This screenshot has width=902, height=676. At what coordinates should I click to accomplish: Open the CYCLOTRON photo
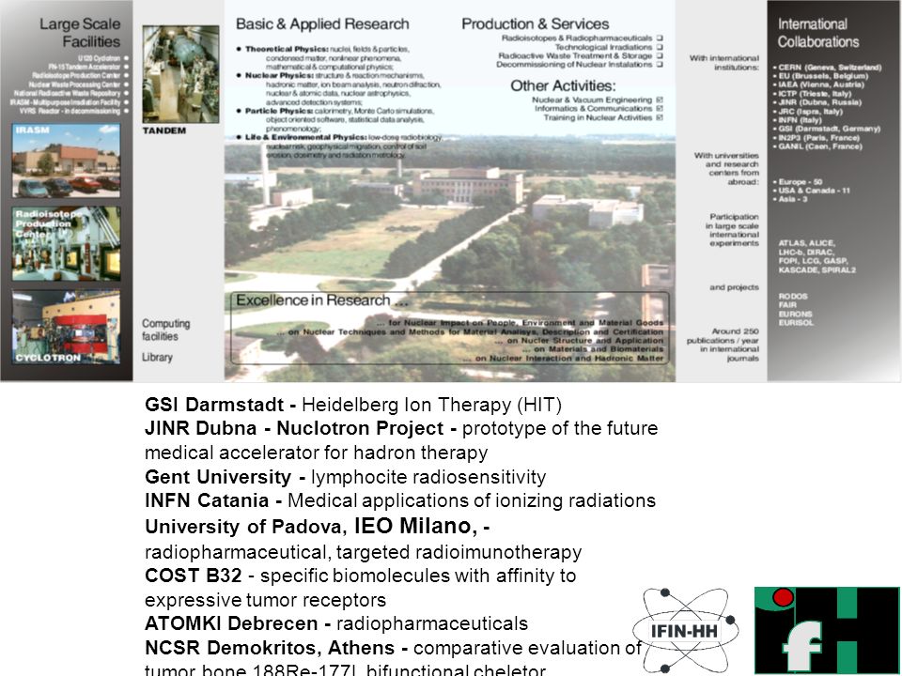pos(66,327)
